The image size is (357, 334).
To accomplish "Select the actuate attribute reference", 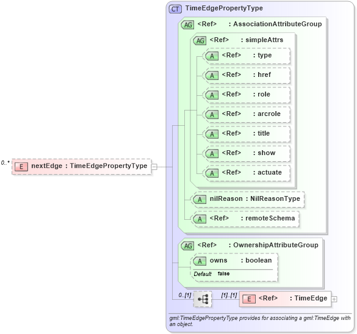I will coord(252,172).
